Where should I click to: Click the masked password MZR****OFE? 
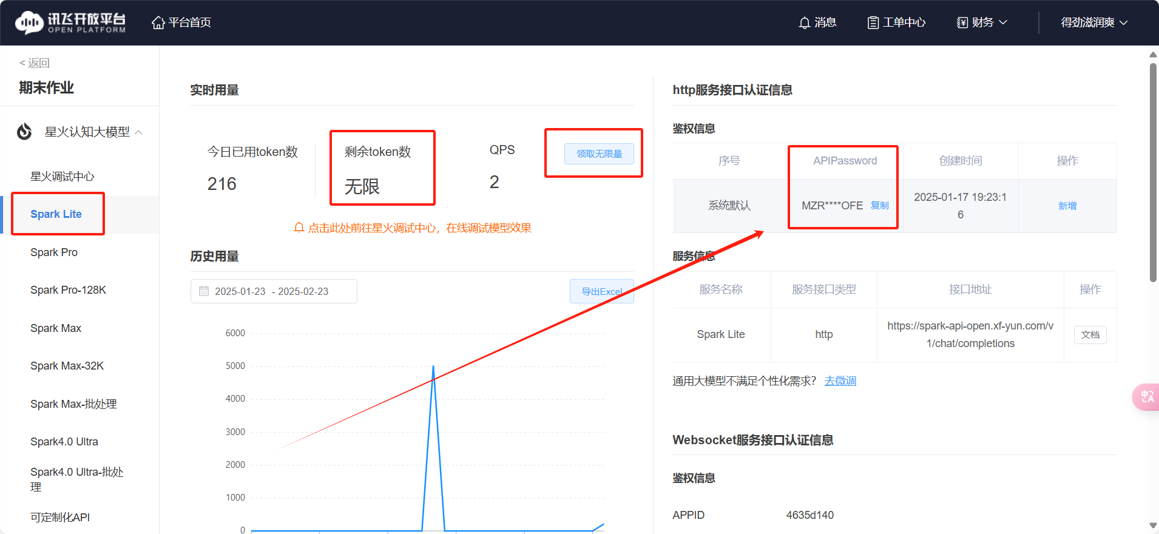coord(832,206)
